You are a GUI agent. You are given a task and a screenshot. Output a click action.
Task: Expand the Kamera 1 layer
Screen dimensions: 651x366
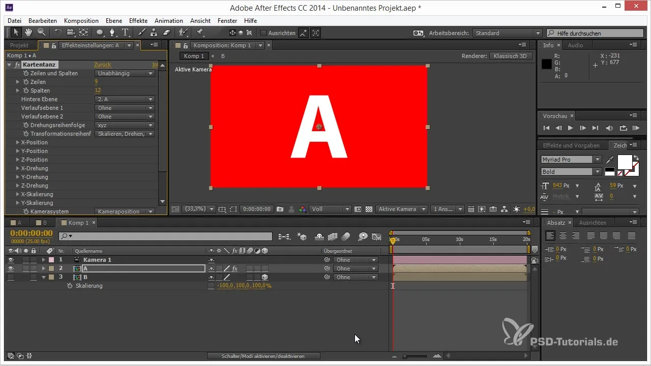click(x=43, y=260)
